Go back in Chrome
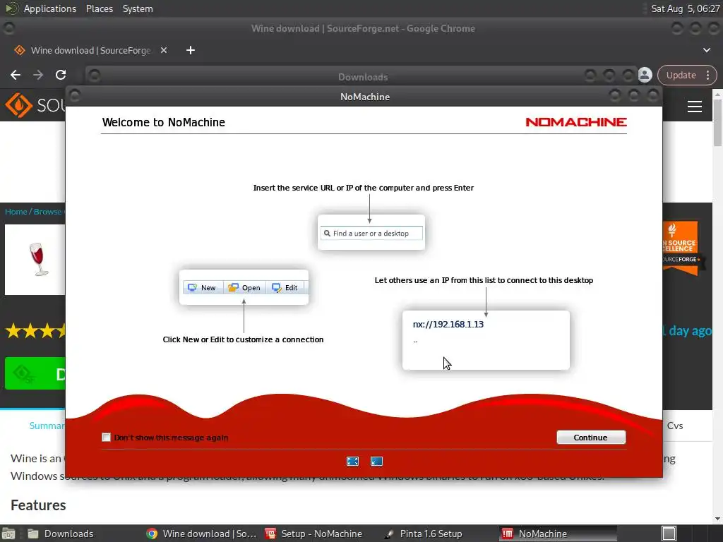Screen dimensions: 723x542 (x=16, y=75)
